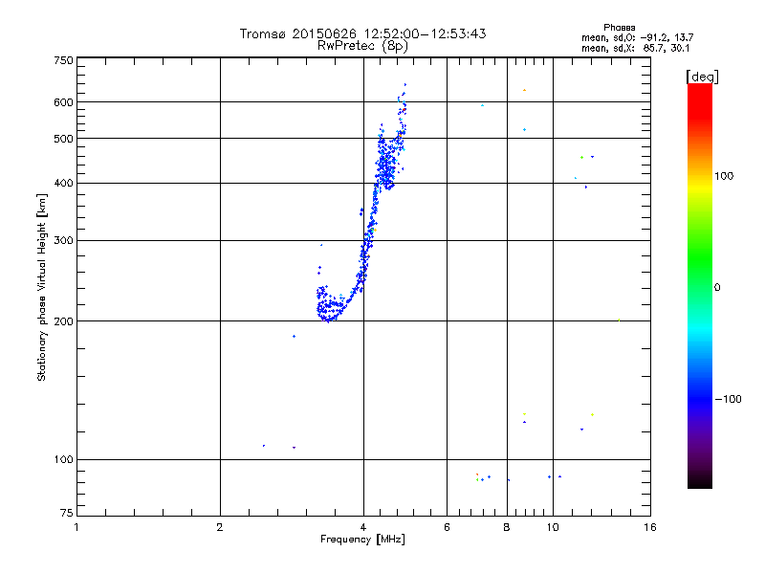Click the dense blue echo trace at 200 km
This screenshot has width=765, height=574.
coord(331,306)
